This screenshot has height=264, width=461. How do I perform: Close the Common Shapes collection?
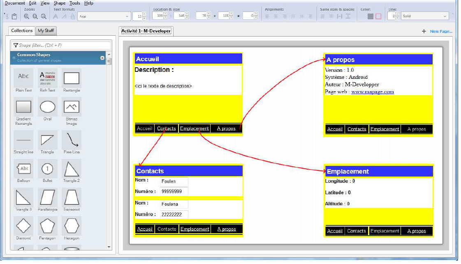click(102, 58)
